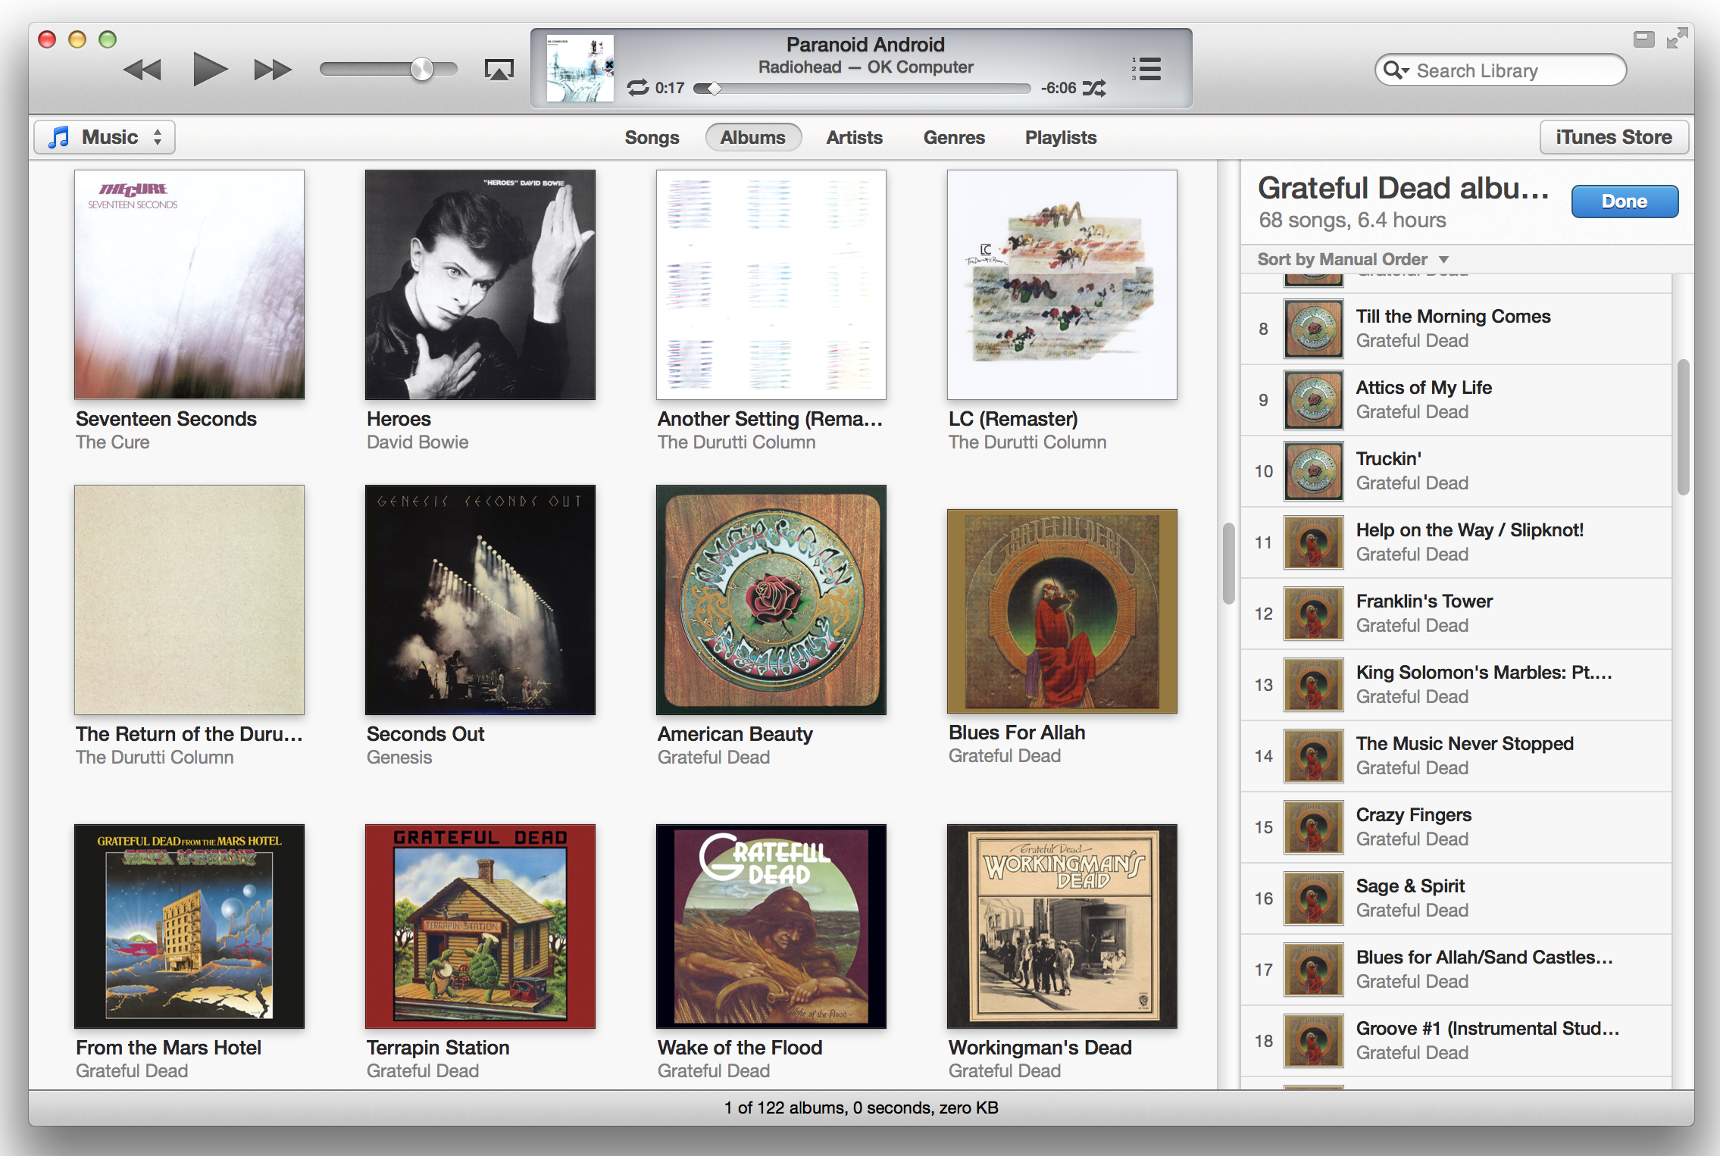
Task: Select the Seconds Out album cover
Action: [x=480, y=600]
